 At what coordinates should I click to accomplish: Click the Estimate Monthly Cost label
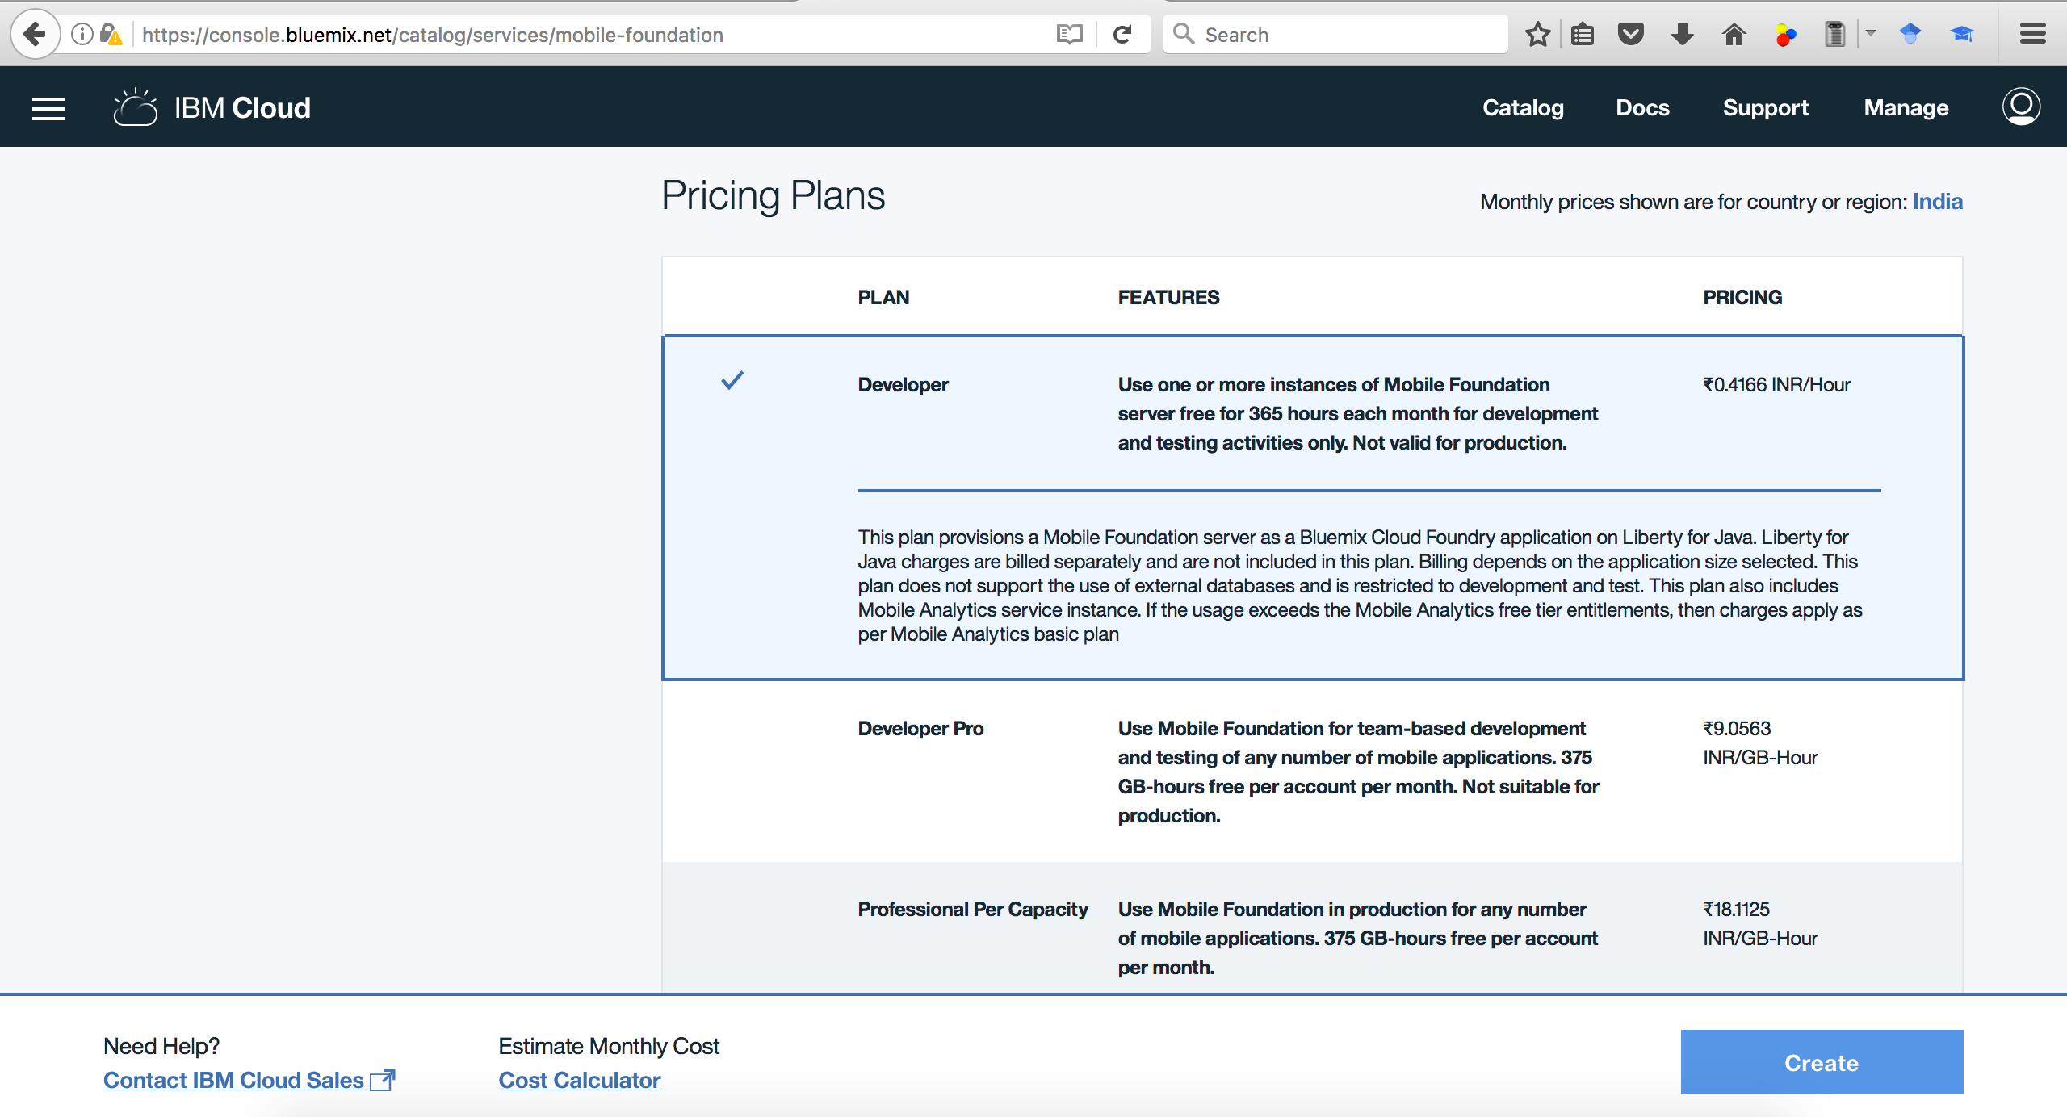coord(609,1046)
